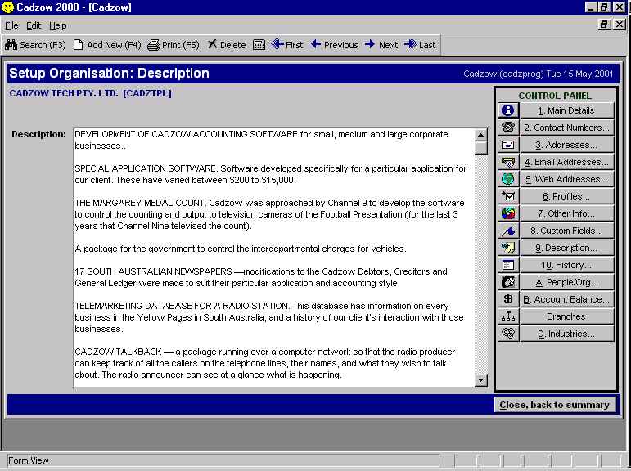
Task: Open 7. Other Info button
Action: (566, 213)
